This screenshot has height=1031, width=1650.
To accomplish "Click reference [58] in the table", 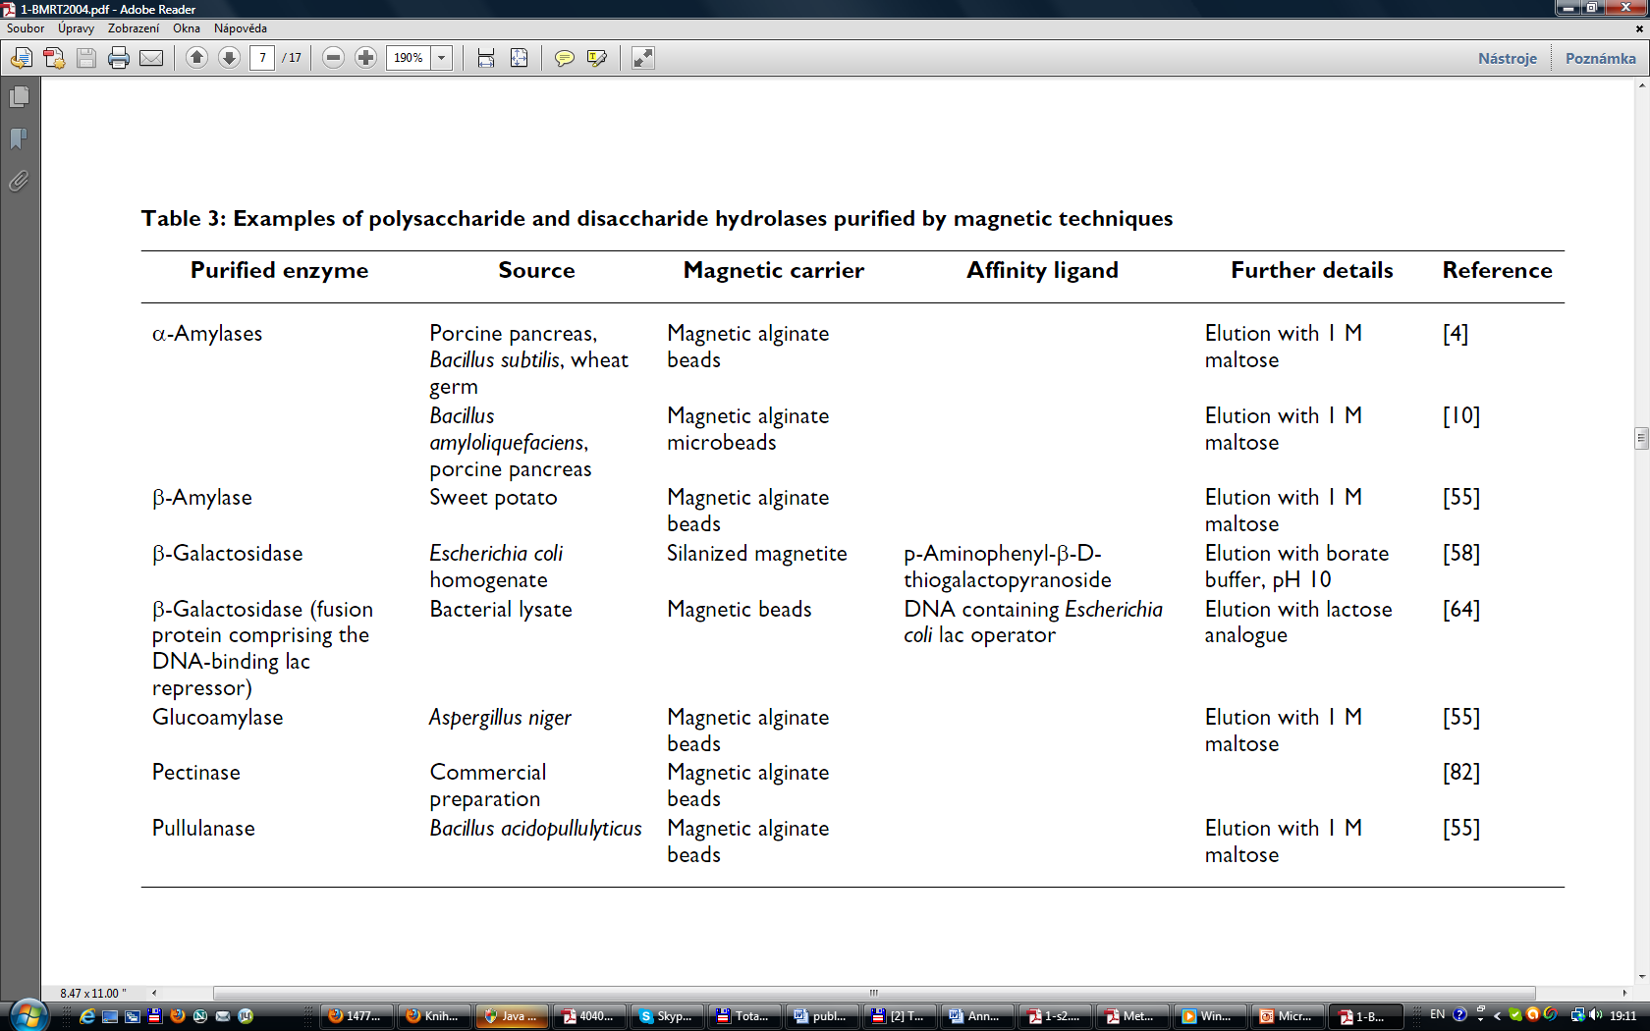I will pos(1460,554).
